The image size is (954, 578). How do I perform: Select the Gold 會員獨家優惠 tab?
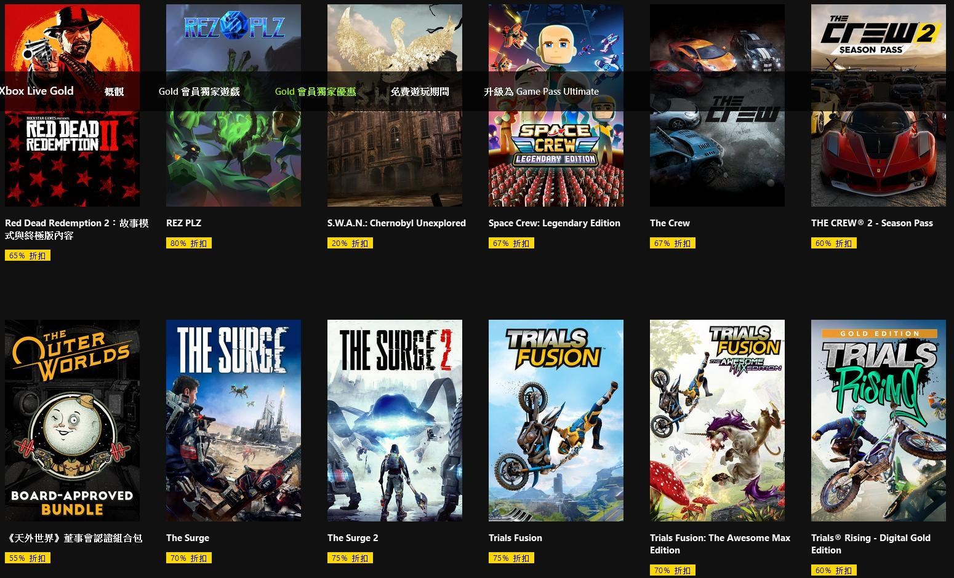(x=315, y=92)
